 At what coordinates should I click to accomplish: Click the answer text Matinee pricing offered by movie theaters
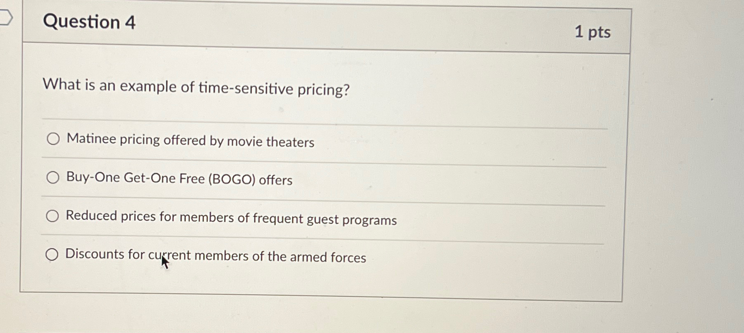coord(189,142)
